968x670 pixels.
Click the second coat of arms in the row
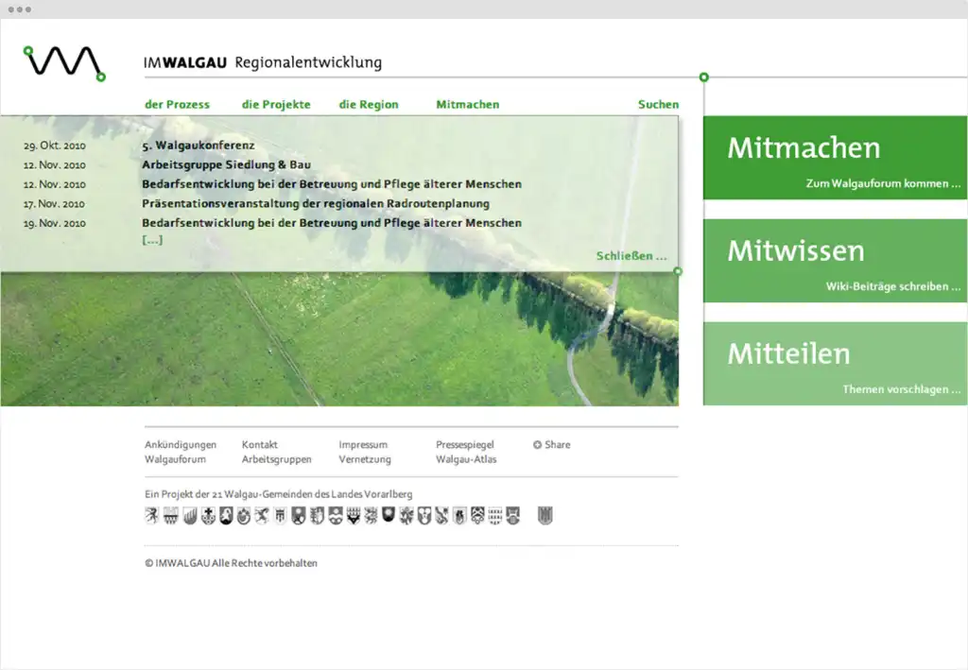tap(169, 517)
